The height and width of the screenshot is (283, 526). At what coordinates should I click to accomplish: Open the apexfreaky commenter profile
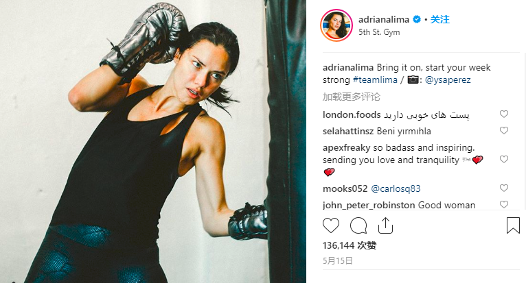tap(347, 148)
